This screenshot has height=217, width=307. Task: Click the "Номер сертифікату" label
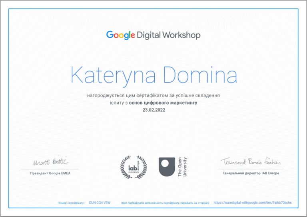click(71, 203)
